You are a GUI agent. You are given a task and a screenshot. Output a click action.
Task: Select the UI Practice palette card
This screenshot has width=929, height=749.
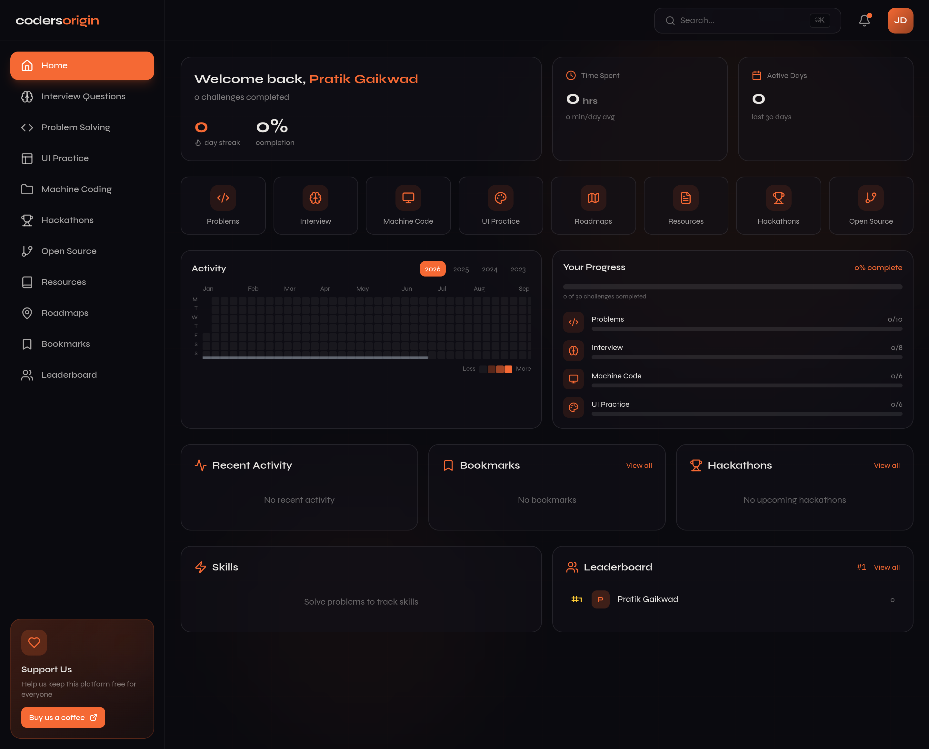coord(501,205)
